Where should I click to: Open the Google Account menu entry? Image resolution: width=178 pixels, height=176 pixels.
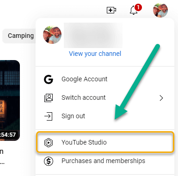(x=105, y=79)
